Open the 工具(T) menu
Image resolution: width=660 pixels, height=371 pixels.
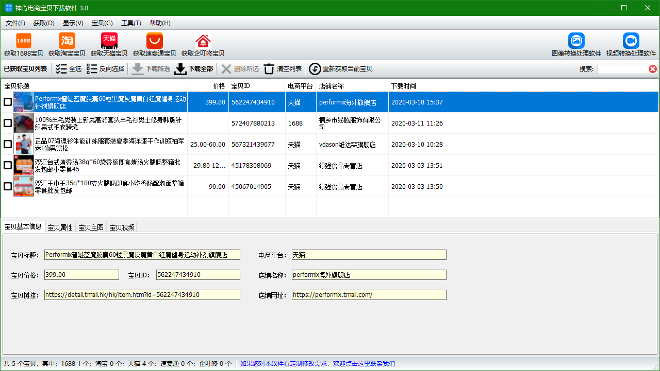[131, 23]
